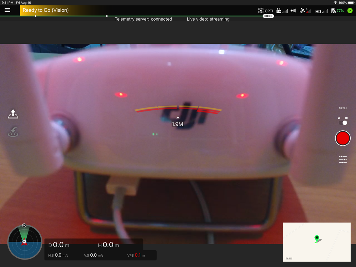Tap the compass attitude indicator
The width and height of the screenshot is (356, 267).
pyautogui.click(x=25, y=242)
